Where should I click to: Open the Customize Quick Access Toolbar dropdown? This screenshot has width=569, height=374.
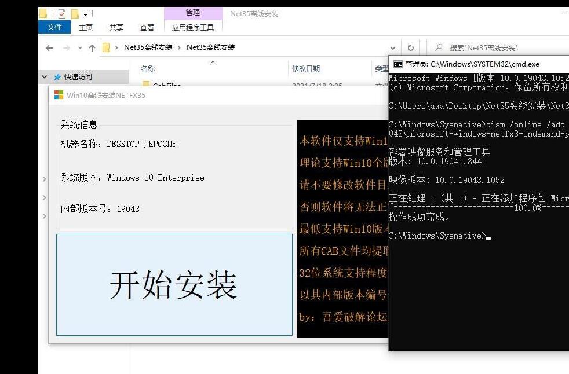[85, 14]
